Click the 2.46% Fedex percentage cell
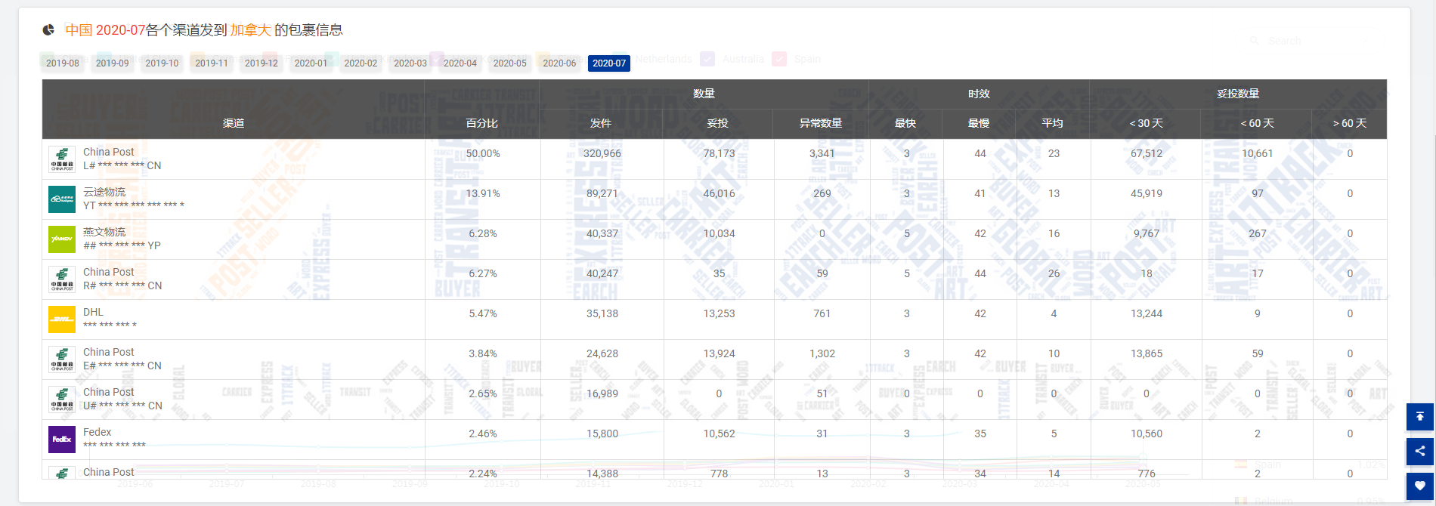Viewport: 1436px width, 506px height. point(483,433)
